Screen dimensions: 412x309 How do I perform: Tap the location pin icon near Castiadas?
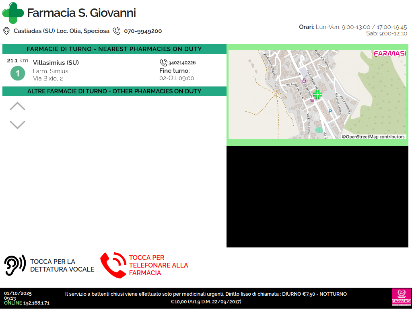pos(6,31)
